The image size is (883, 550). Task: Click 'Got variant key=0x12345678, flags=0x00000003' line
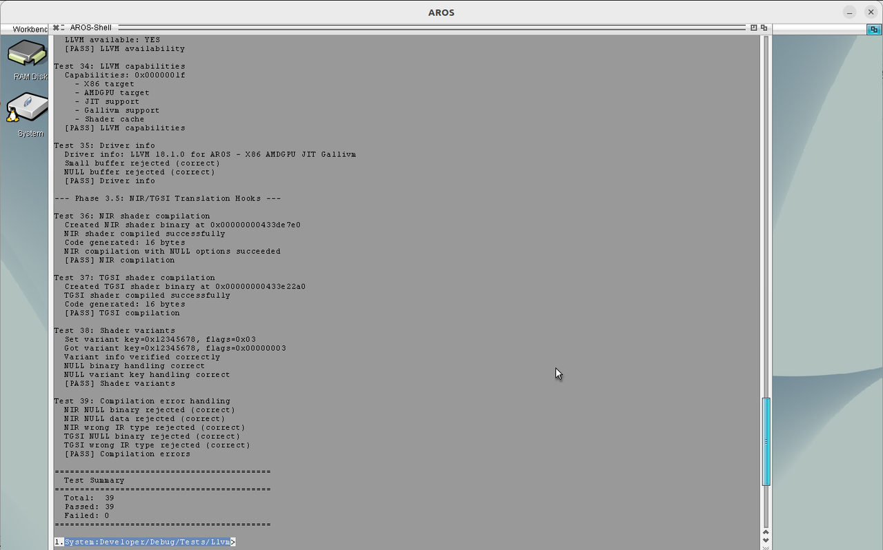click(x=175, y=348)
